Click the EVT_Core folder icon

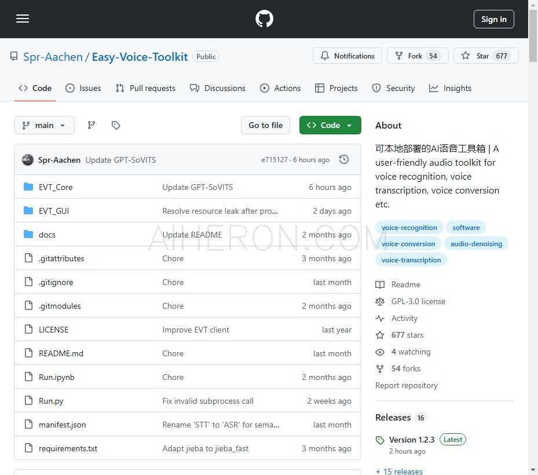(x=28, y=187)
